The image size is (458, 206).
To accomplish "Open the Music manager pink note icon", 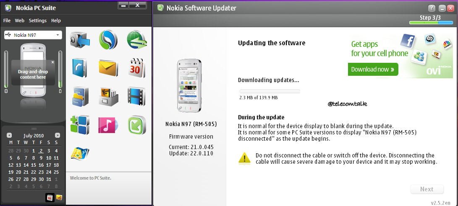I will click(108, 125).
